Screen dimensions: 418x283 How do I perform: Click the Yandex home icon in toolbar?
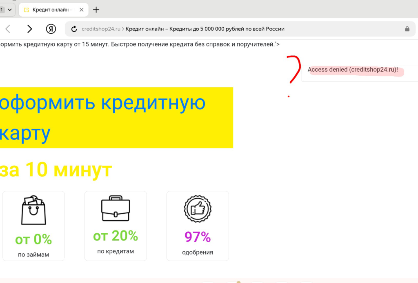point(51,29)
